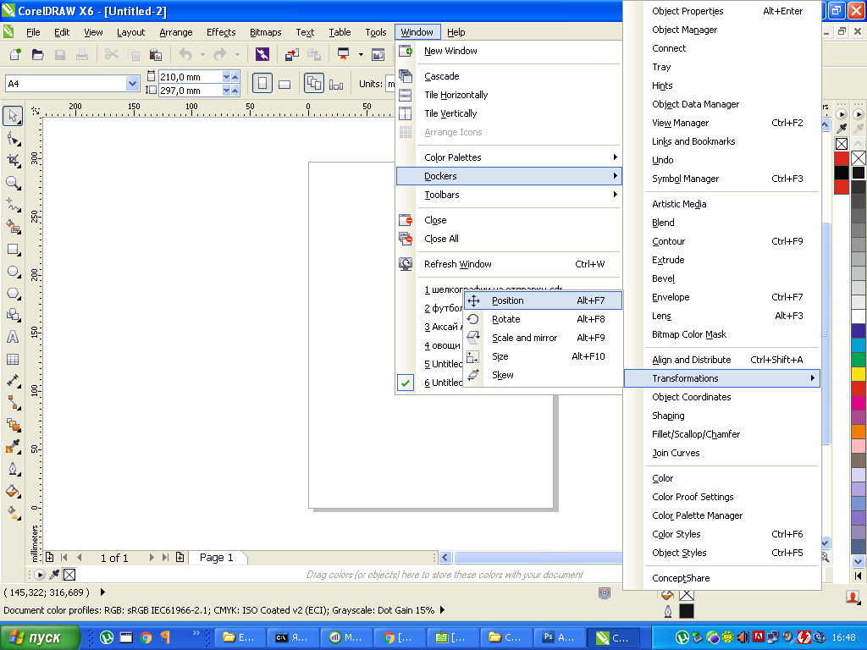Open the Contour docker
This screenshot has width=867, height=650.
(722, 241)
